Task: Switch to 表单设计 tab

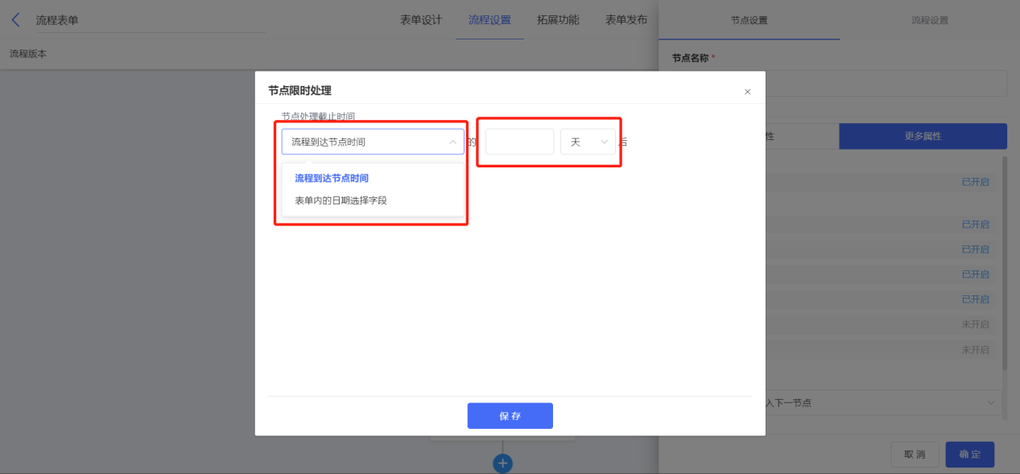Action: click(421, 20)
